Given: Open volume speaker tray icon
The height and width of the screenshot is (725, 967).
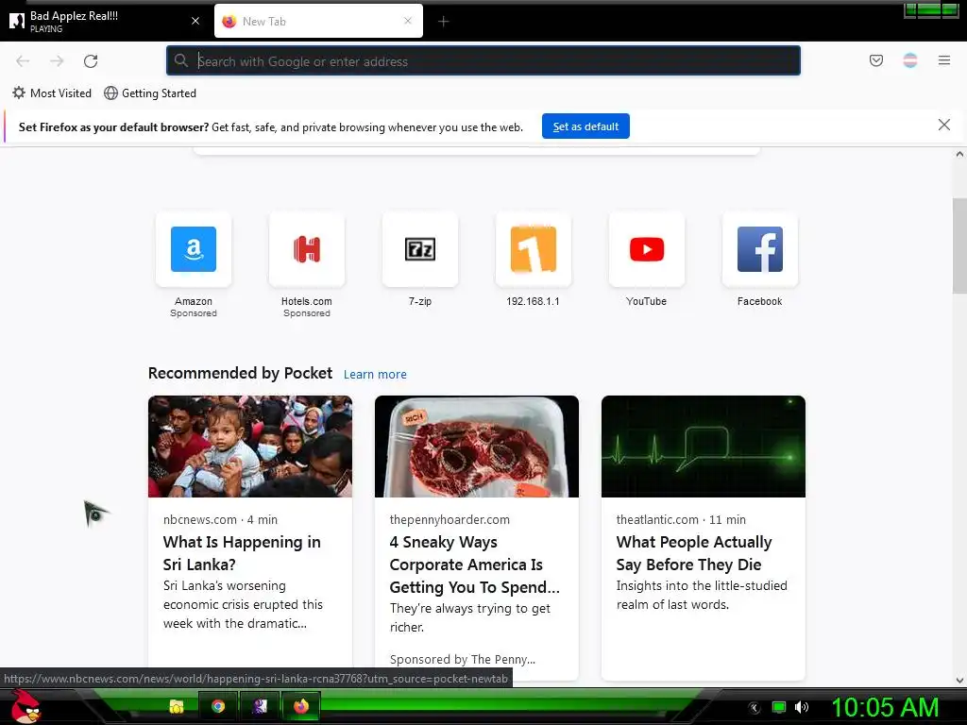Looking at the screenshot, I should (802, 707).
